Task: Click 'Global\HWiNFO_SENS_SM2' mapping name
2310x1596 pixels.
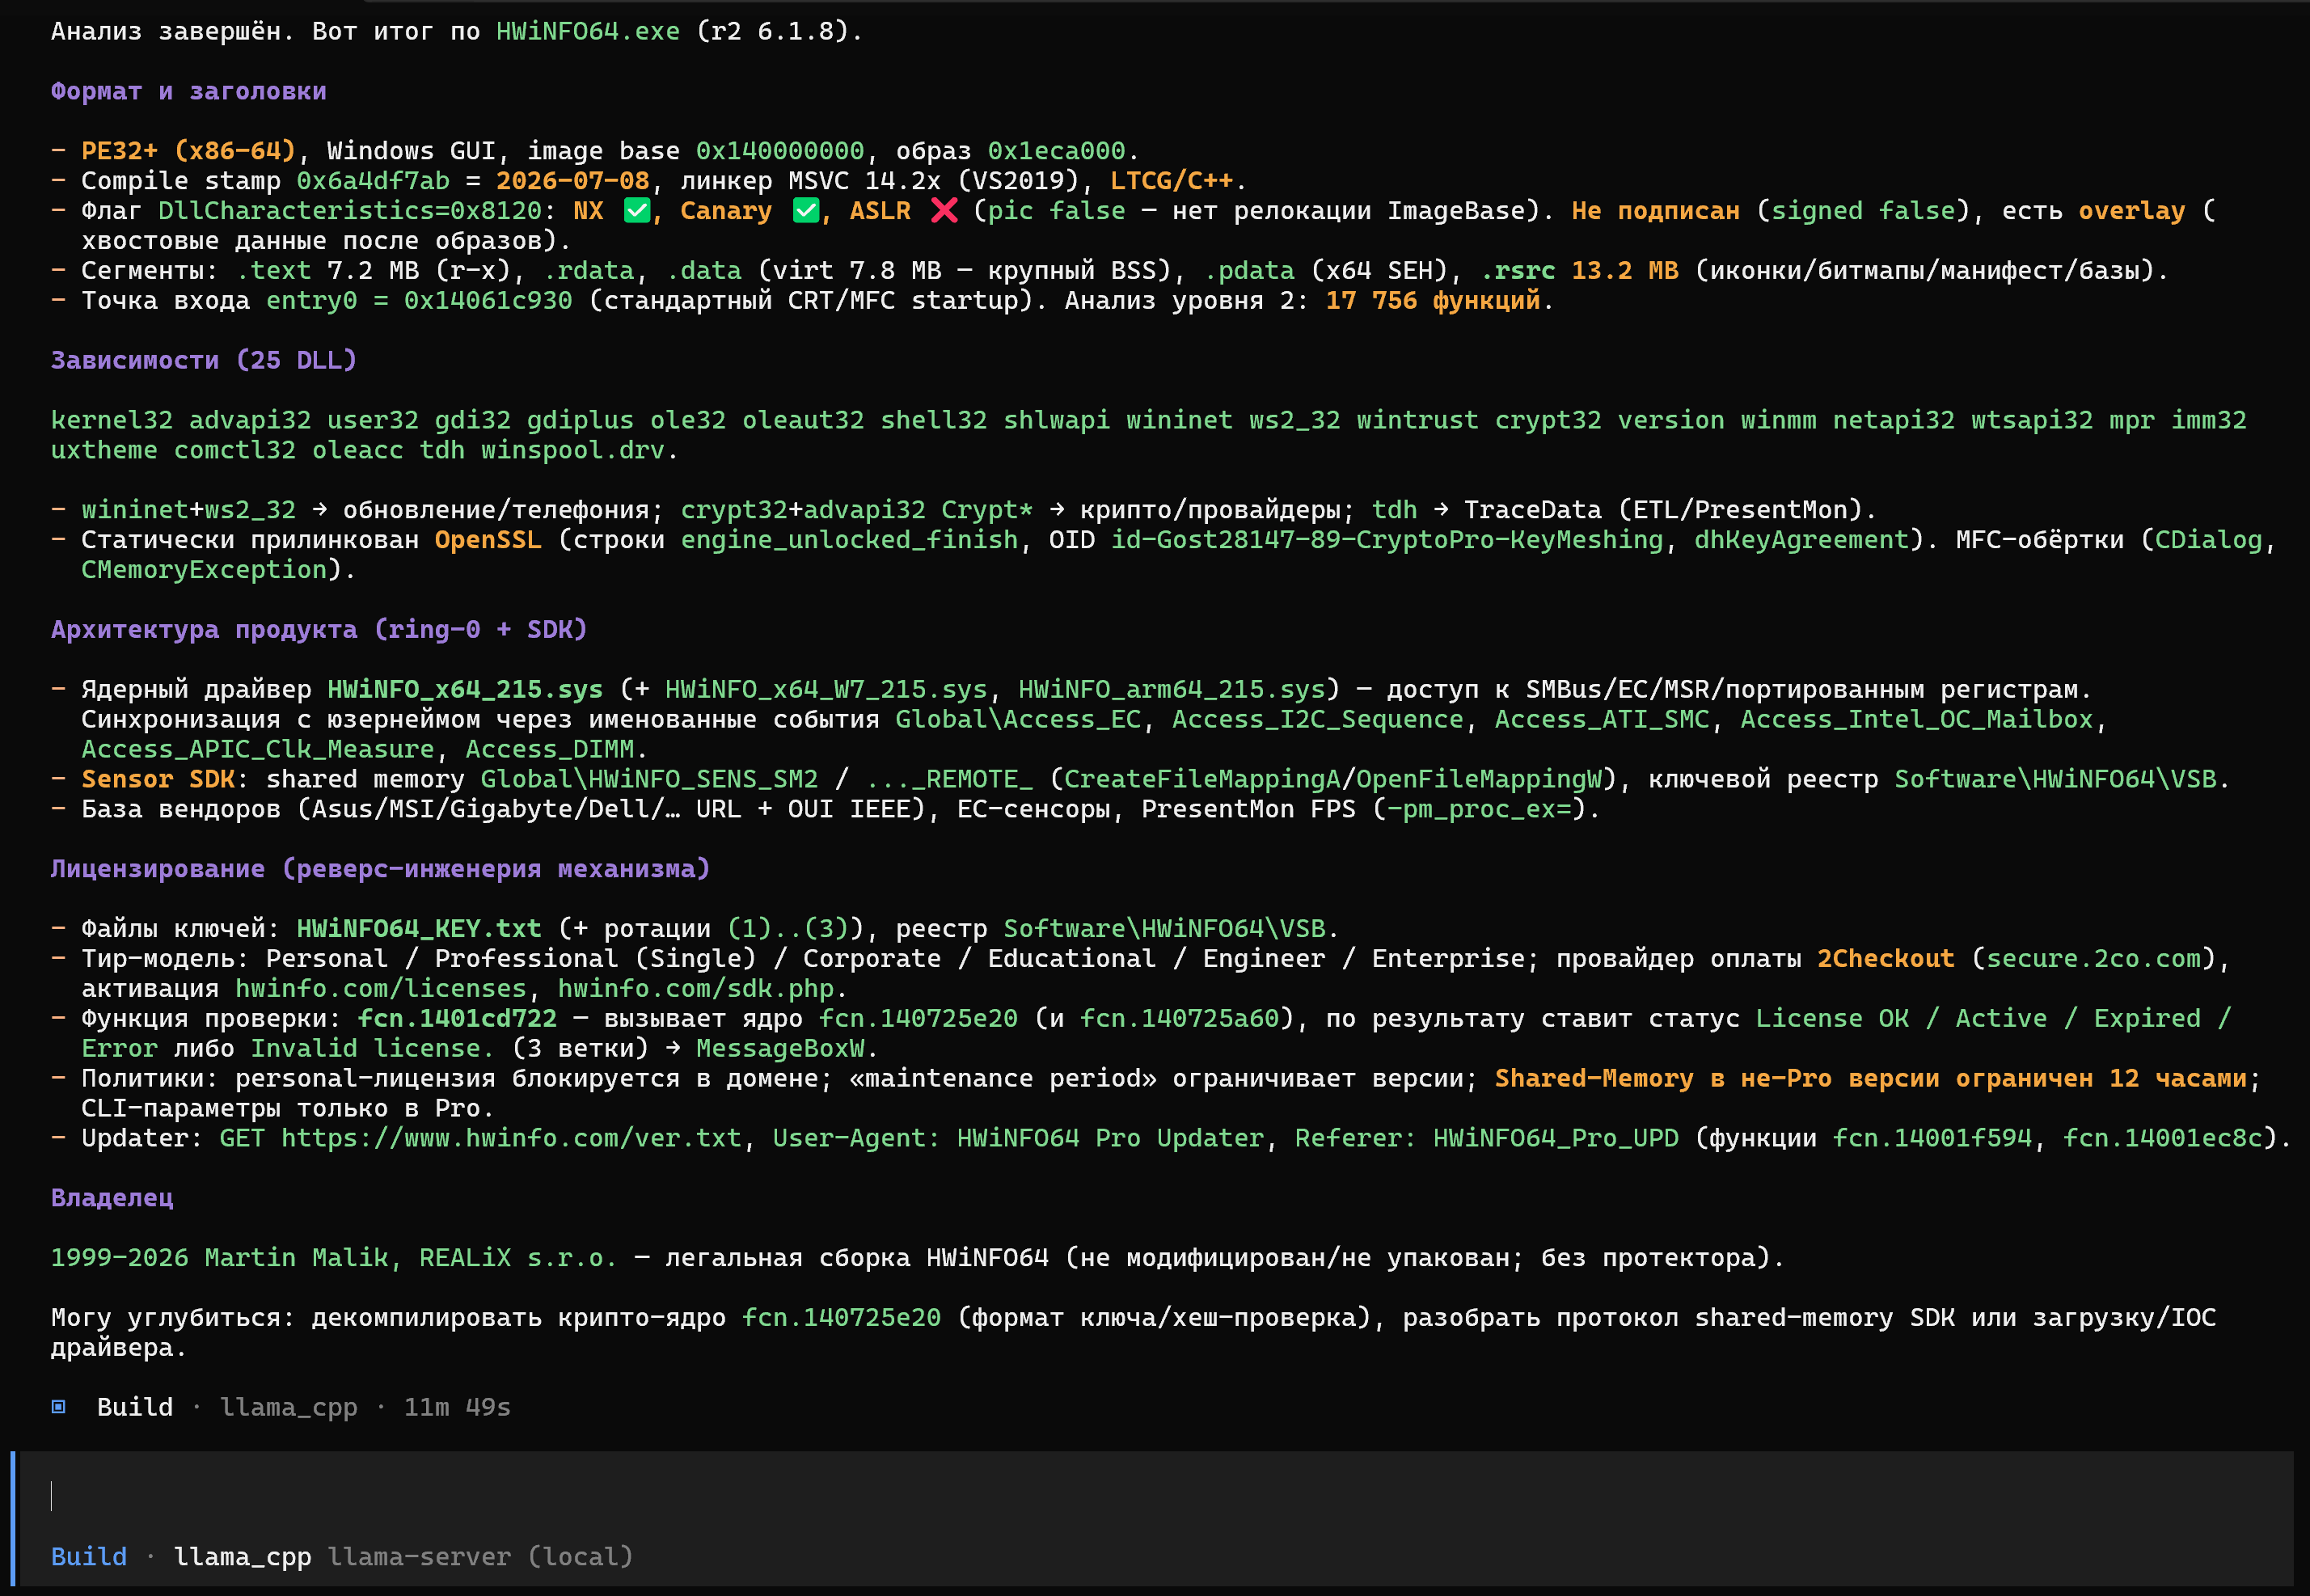Action: (x=650, y=779)
